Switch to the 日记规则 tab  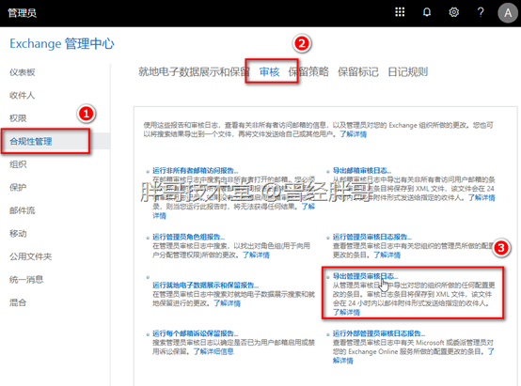coord(408,71)
